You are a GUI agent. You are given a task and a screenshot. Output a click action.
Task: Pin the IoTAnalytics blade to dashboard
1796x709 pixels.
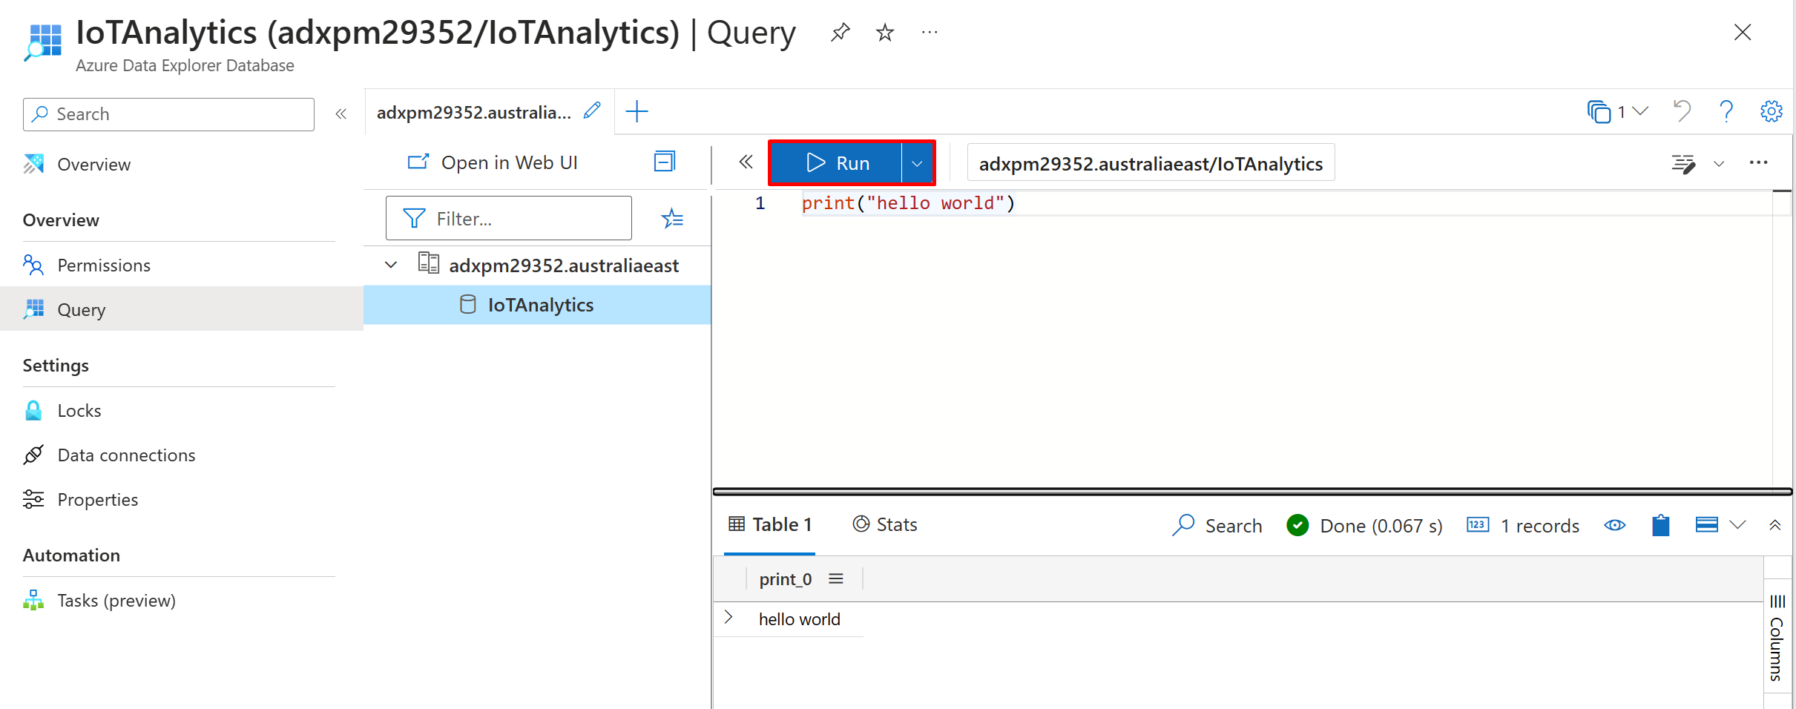[840, 33]
